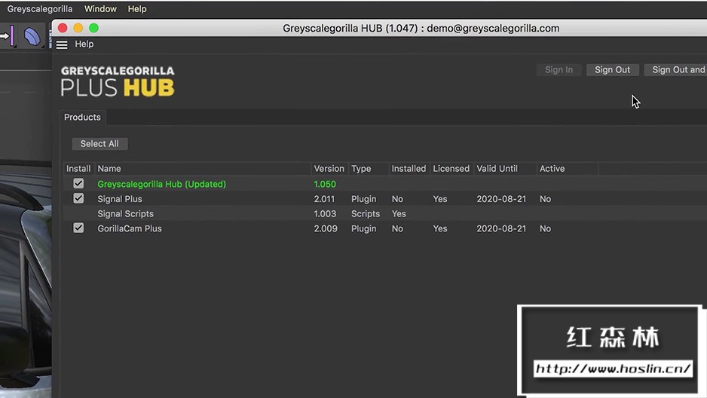Click the Plugin type in Signal Plus row
Viewport: 707px width, 398px height.
[x=364, y=199]
